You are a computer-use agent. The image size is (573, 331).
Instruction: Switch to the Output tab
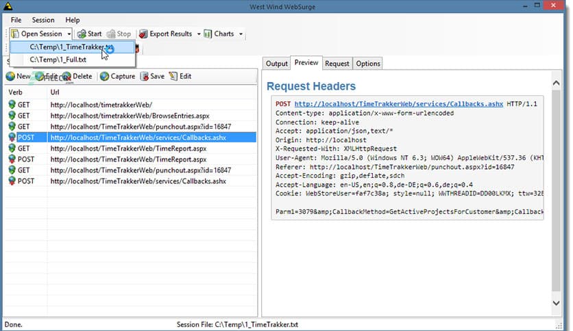277,64
